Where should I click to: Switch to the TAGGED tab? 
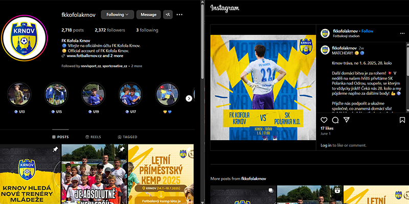click(x=127, y=137)
